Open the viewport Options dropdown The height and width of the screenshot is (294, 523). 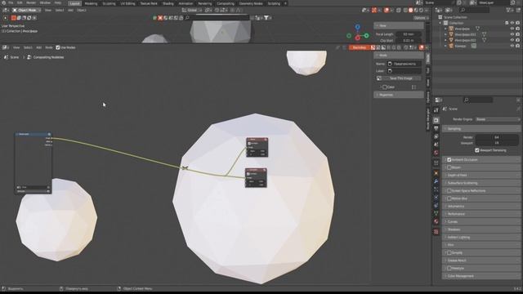[x=421, y=18]
